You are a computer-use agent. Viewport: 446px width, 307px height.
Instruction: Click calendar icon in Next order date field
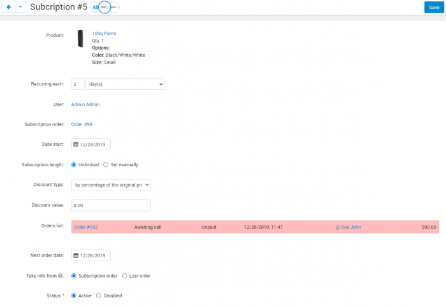(x=76, y=255)
